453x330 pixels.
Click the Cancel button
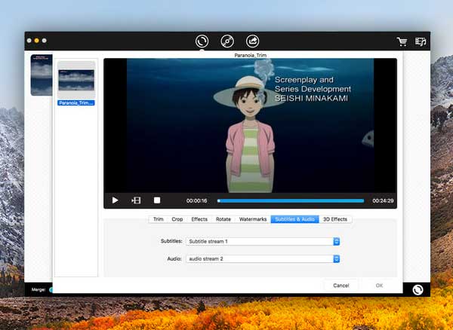coord(341,286)
